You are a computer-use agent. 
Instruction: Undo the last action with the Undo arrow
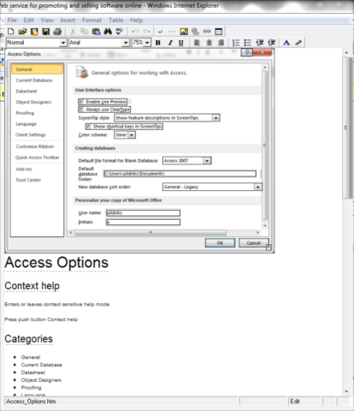click(x=135, y=32)
